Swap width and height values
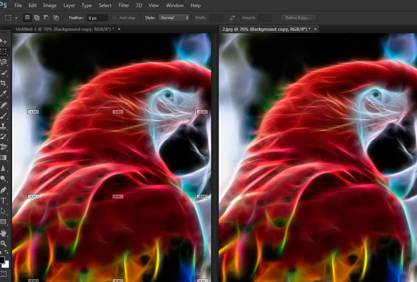The image size is (417, 282). pos(232,17)
